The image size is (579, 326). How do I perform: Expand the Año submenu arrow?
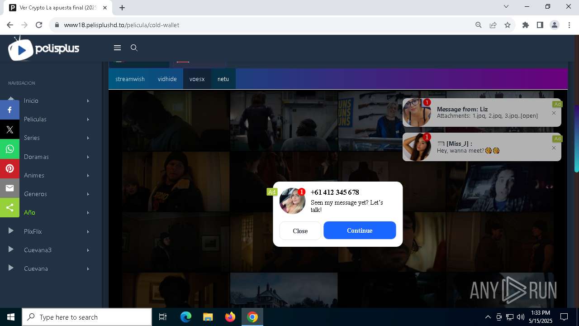click(x=88, y=212)
